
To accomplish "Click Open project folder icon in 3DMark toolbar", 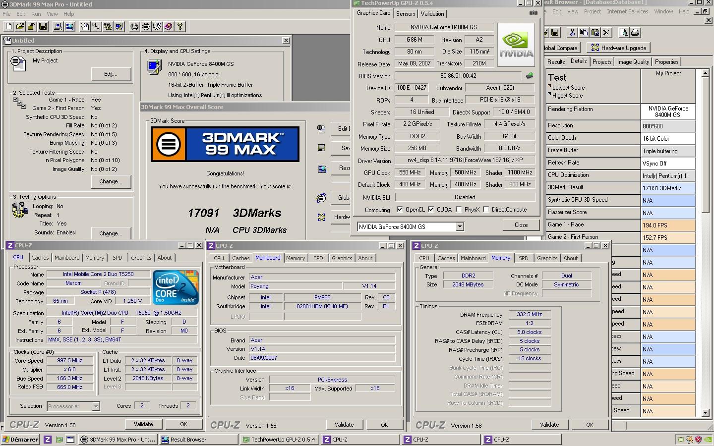I will (x=20, y=26).
